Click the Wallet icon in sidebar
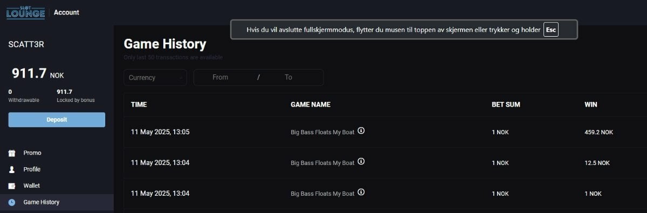Image resolution: width=647 pixels, height=213 pixels. click(12, 186)
